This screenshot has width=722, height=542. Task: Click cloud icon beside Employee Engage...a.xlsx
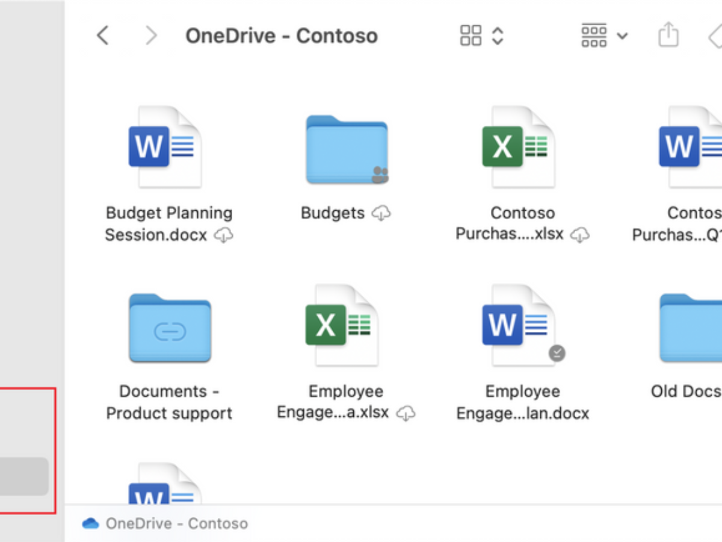(407, 414)
